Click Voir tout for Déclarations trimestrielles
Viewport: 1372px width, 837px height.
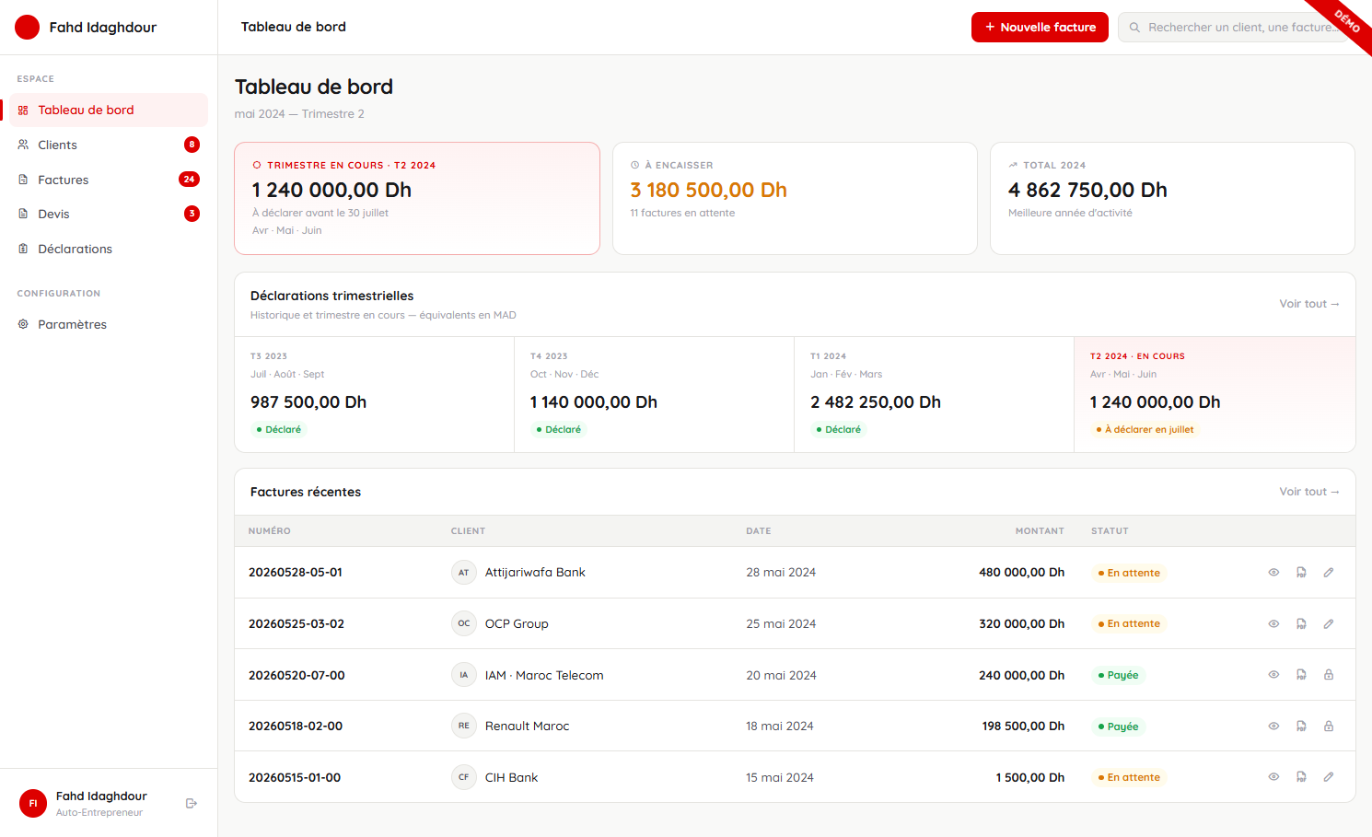(1308, 304)
